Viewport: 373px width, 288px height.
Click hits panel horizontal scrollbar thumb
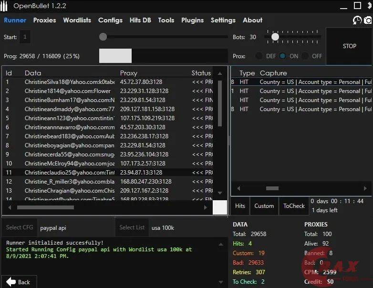point(272,188)
